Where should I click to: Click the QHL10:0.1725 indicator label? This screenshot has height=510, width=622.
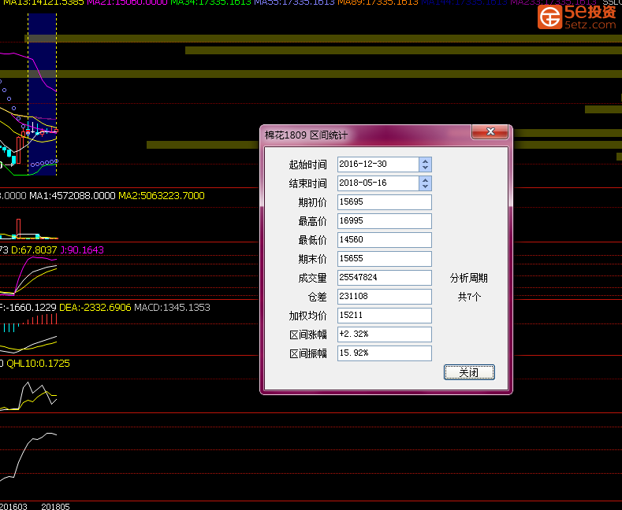pyautogui.click(x=38, y=363)
